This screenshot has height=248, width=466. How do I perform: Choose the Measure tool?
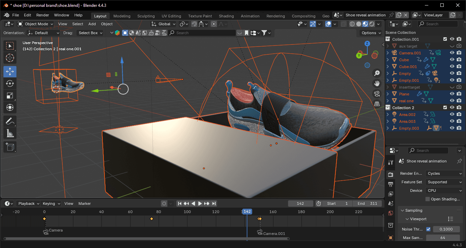pyautogui.click(x=10, y=133)
